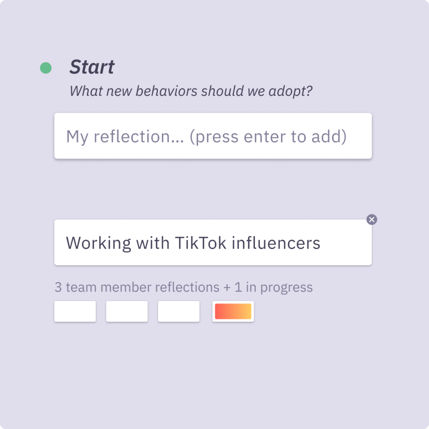Remove the TikTok influencers reflection
Viewport: 429px width, 429px height.
(372, 219)
